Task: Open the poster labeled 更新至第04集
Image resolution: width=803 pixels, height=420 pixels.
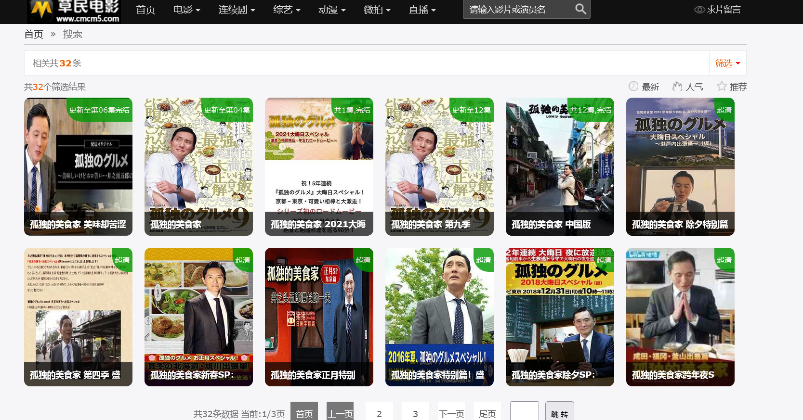Action: tap(198, 166)
